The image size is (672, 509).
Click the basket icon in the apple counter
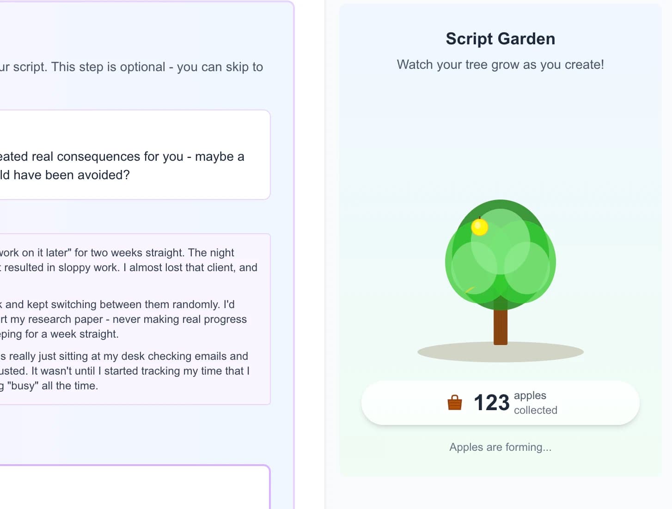(x=456, y=402)
